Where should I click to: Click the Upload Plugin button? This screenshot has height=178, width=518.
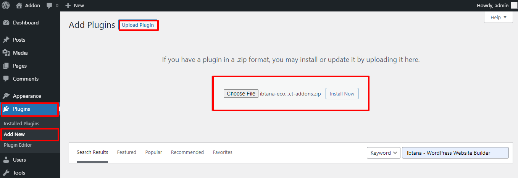pyautogui.click(x=138, y=25)
